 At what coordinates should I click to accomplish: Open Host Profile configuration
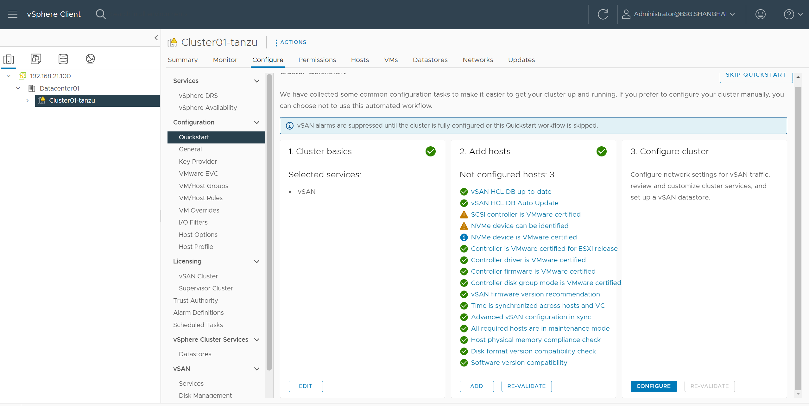click(196, 247)
